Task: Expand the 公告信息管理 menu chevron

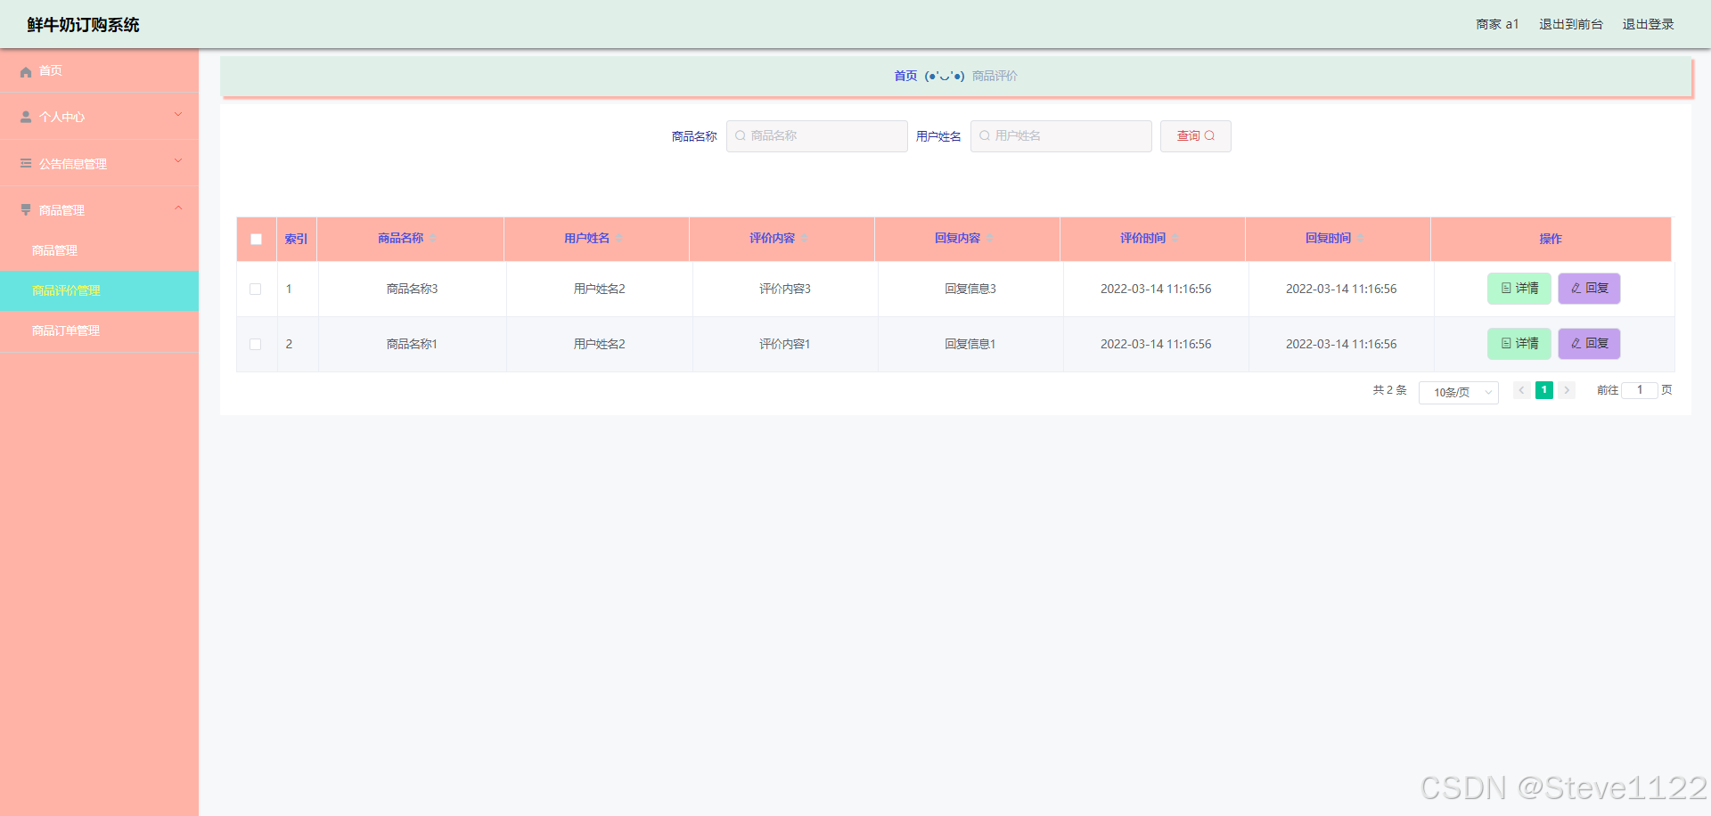Action: [178, 161]
